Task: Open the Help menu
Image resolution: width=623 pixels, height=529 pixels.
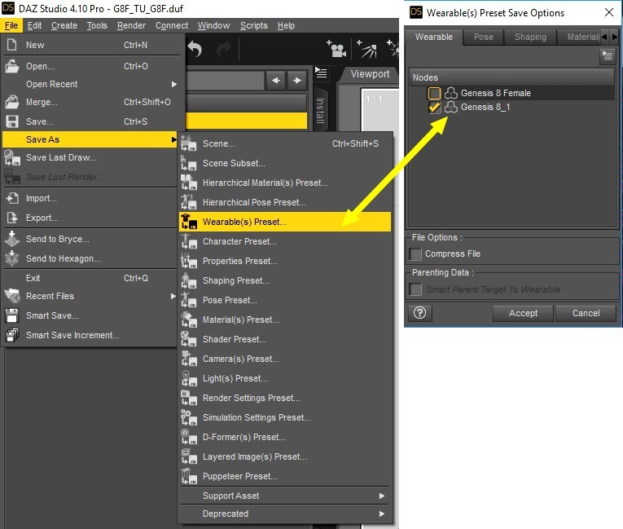Action: click(286, 25)
